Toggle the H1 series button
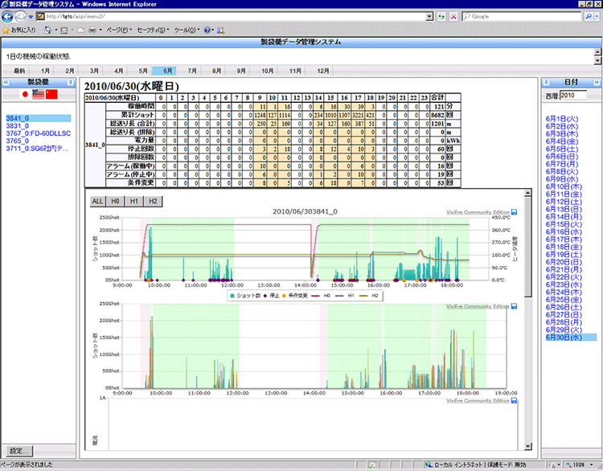 click(x=133, y=200)
